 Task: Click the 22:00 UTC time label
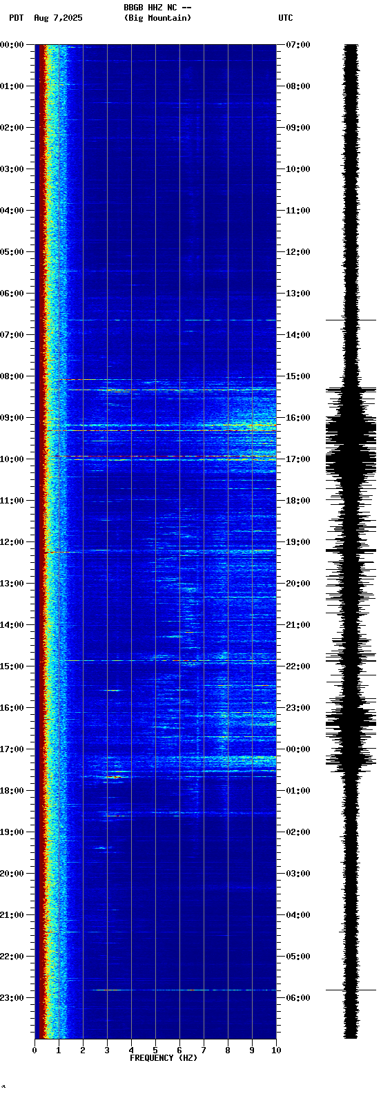(298, 666)
